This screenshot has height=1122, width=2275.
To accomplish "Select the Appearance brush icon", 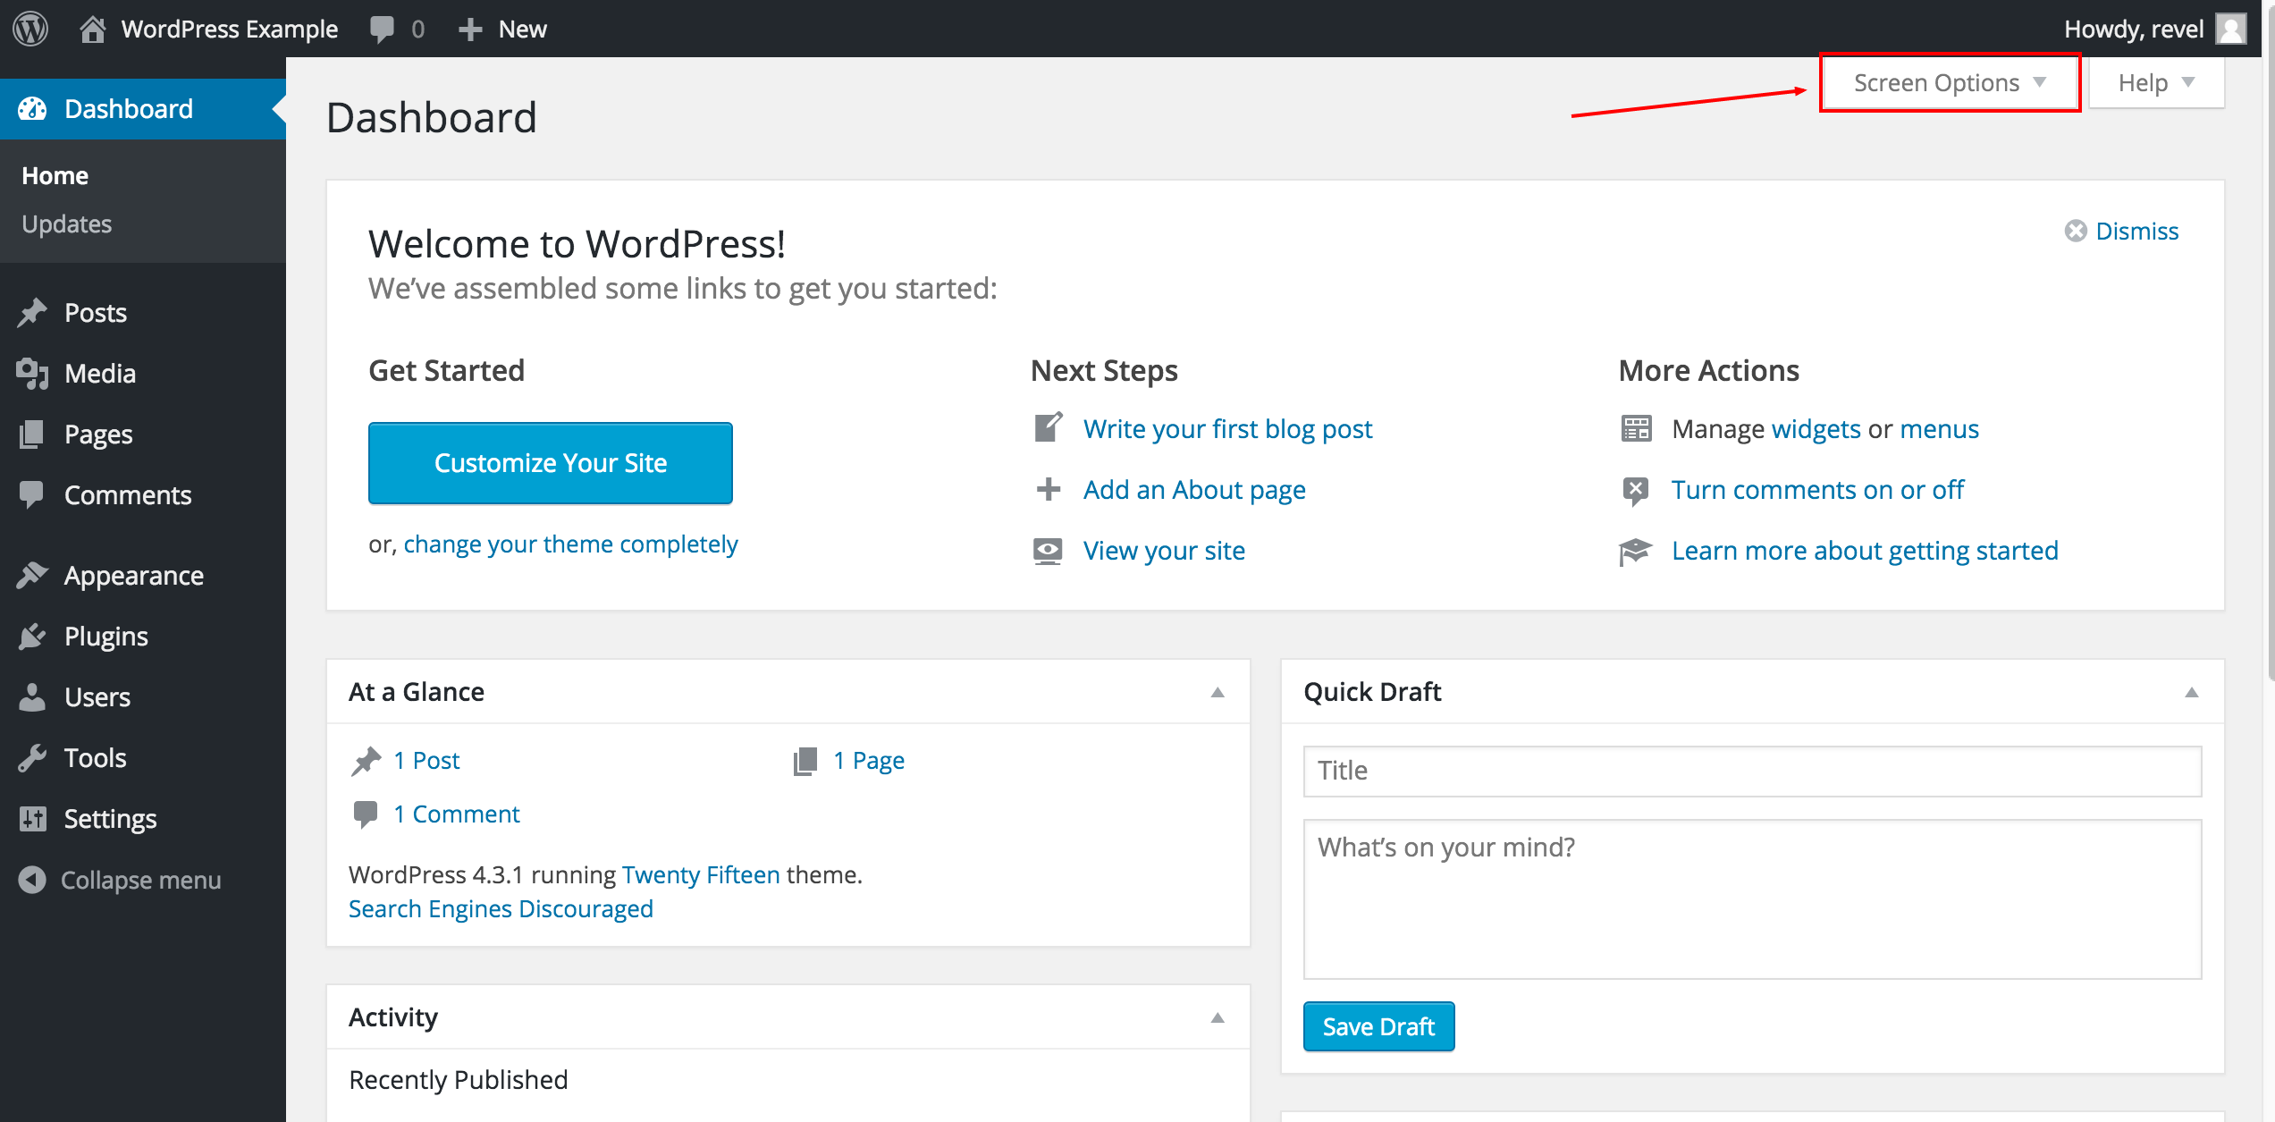I will 32,575.
